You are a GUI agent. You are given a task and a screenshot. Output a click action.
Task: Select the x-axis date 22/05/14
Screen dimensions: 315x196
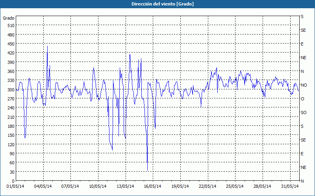pos(208,187)
